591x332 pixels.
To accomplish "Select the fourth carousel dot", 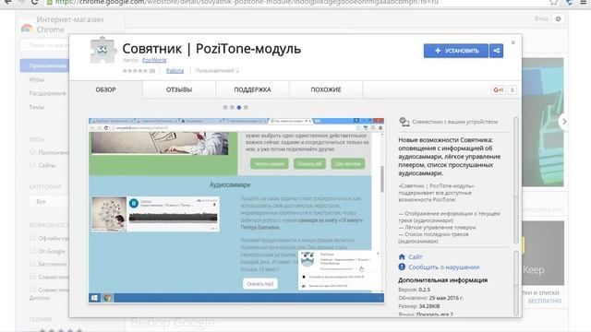I will (246, 108).
